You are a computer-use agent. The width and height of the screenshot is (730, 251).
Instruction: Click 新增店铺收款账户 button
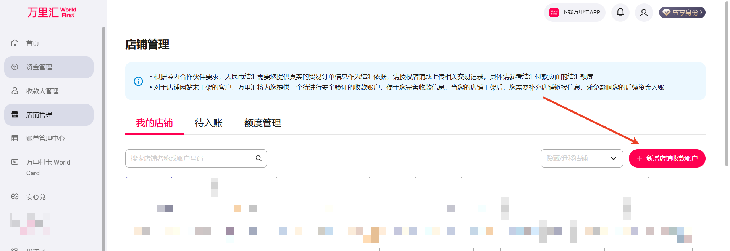667,158
